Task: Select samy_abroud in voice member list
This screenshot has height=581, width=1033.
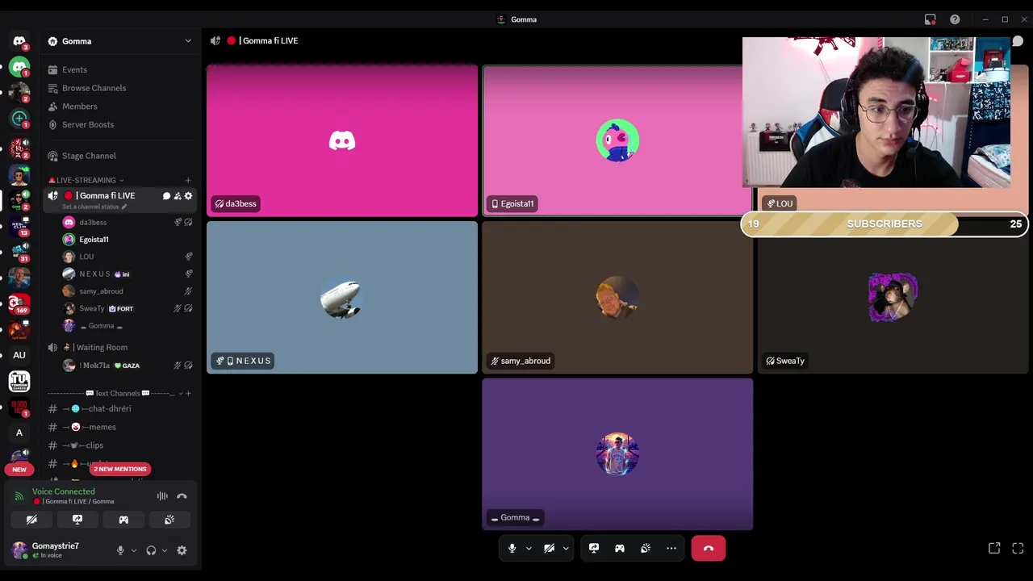Action: (128, 291)
